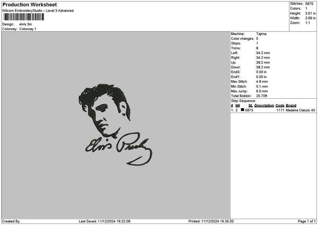The height and width of the screenshot is (225, 318).
Task: Click the Left extent value "34.2 mm"
Action: pos(263,53)
